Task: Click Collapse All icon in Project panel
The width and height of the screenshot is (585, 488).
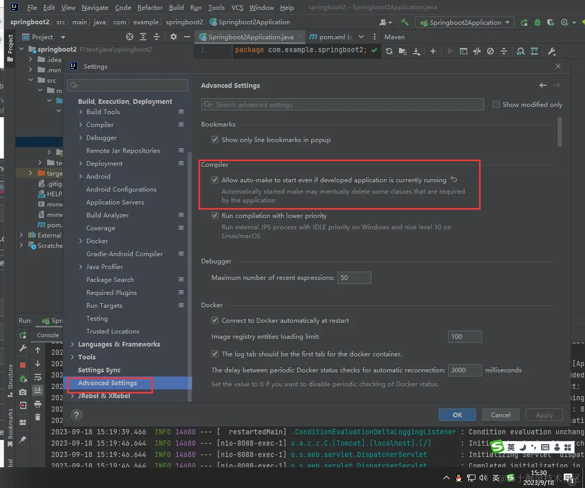Action: (x=156, y=37)
